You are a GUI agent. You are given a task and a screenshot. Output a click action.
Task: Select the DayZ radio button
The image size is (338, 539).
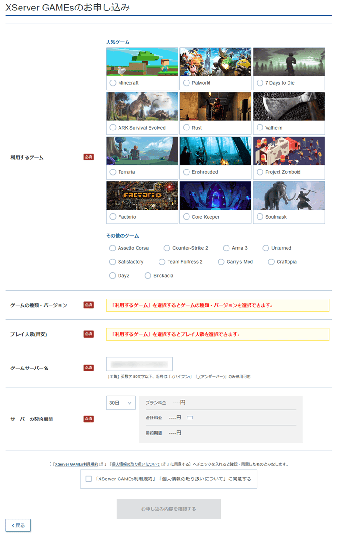tap(112, 276)
